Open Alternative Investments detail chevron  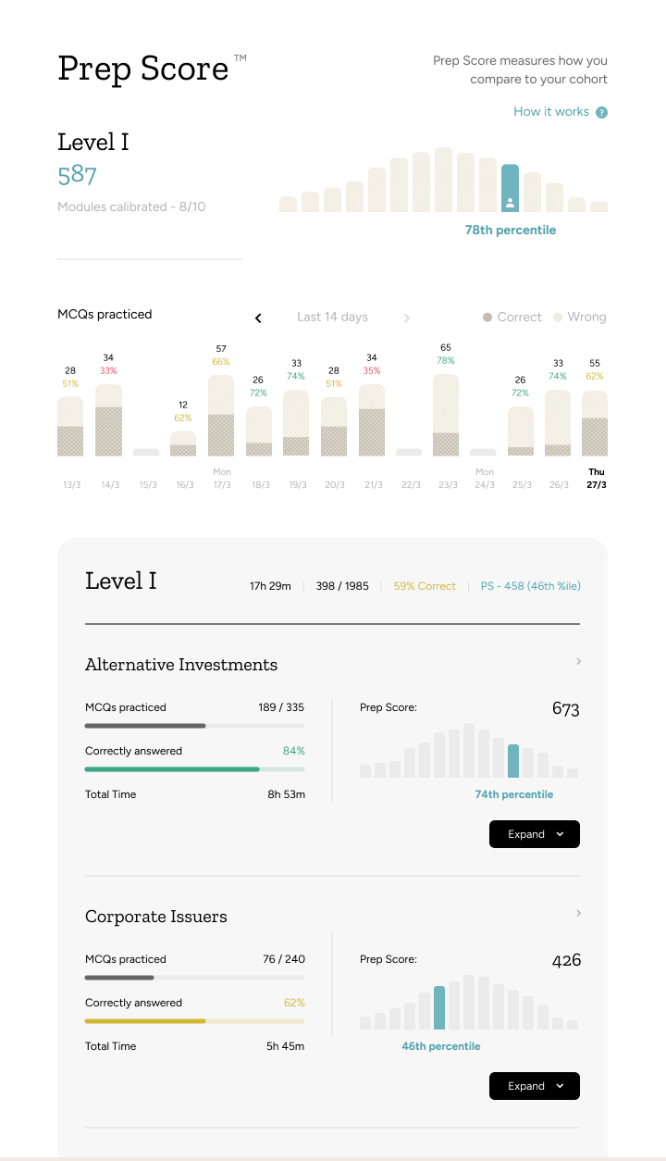click(578, 662)
